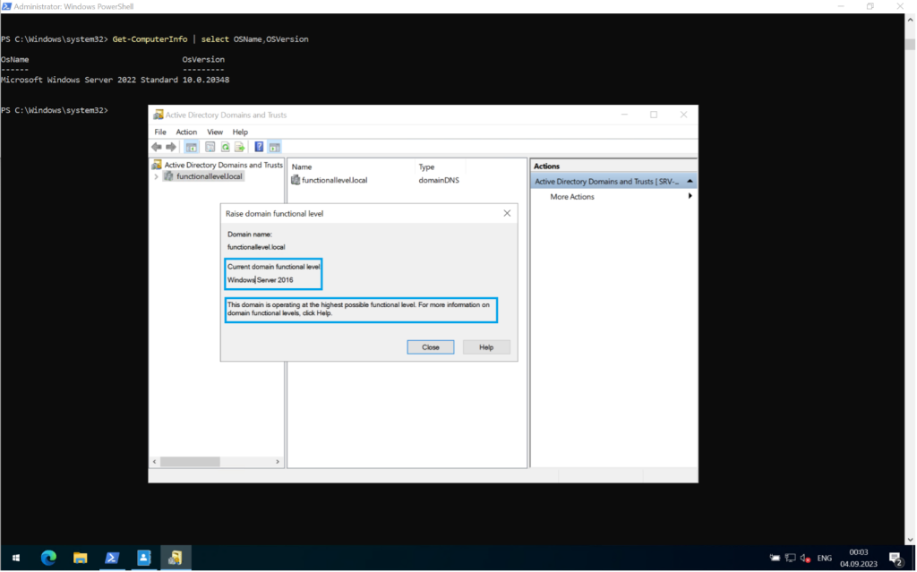Launch PowerShell from the taskbar
917x572 pixels.
click(111, 558)
